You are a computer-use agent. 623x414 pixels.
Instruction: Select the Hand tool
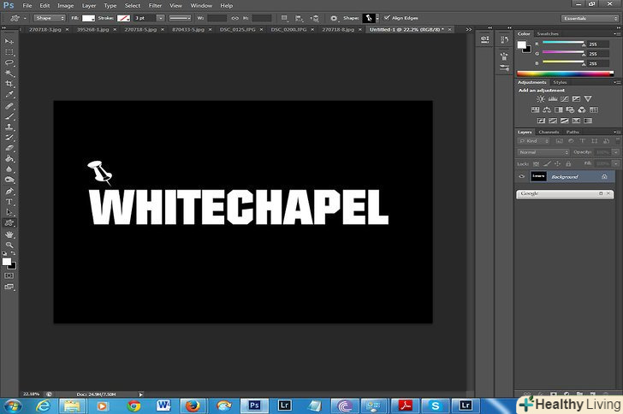(x=10, y=234)
